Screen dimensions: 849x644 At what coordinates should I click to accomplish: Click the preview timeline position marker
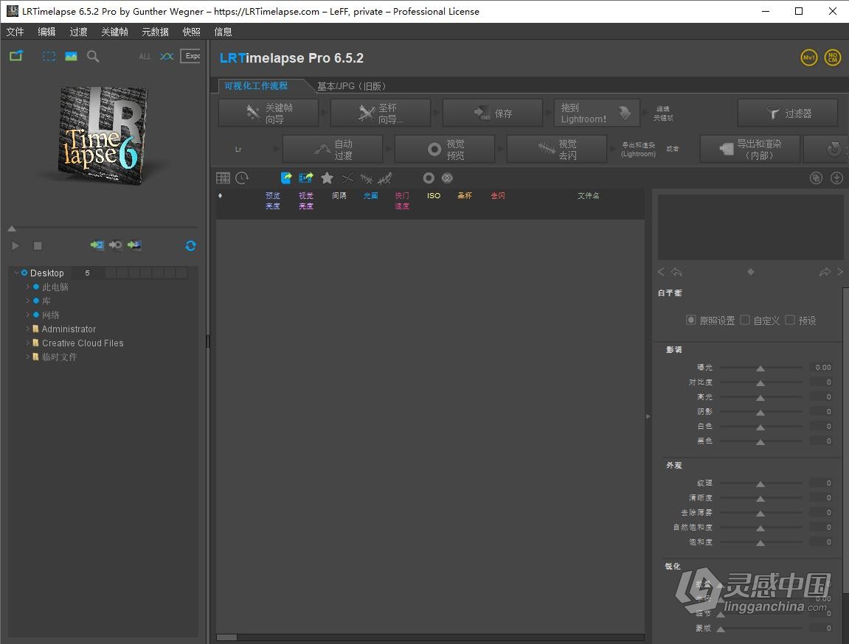click(x=12, y=228)
